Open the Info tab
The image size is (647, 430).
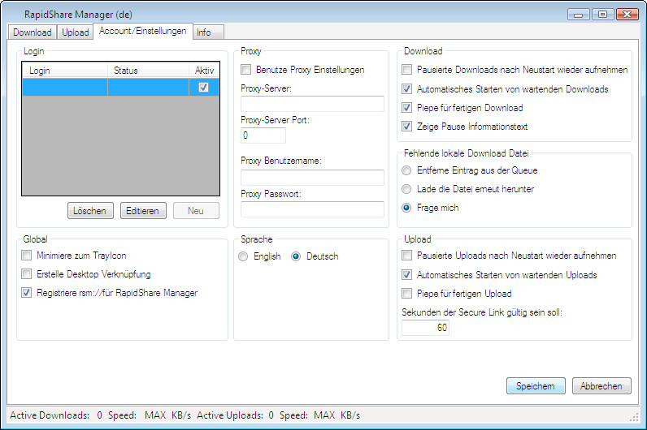(x=208, y=32)
